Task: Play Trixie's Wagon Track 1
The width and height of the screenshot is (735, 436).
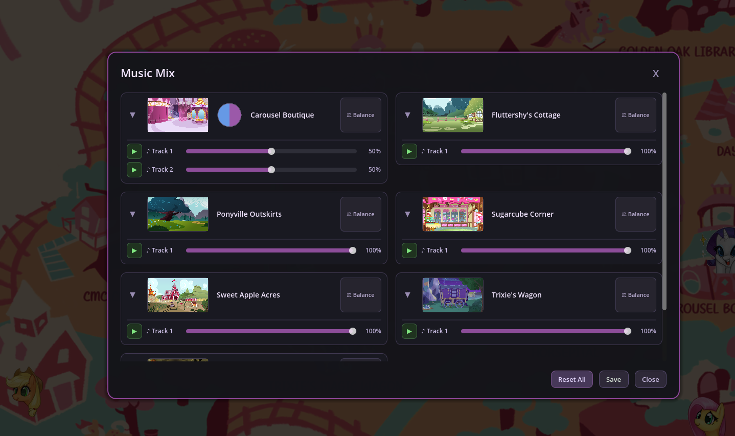Action: (409, 331)
